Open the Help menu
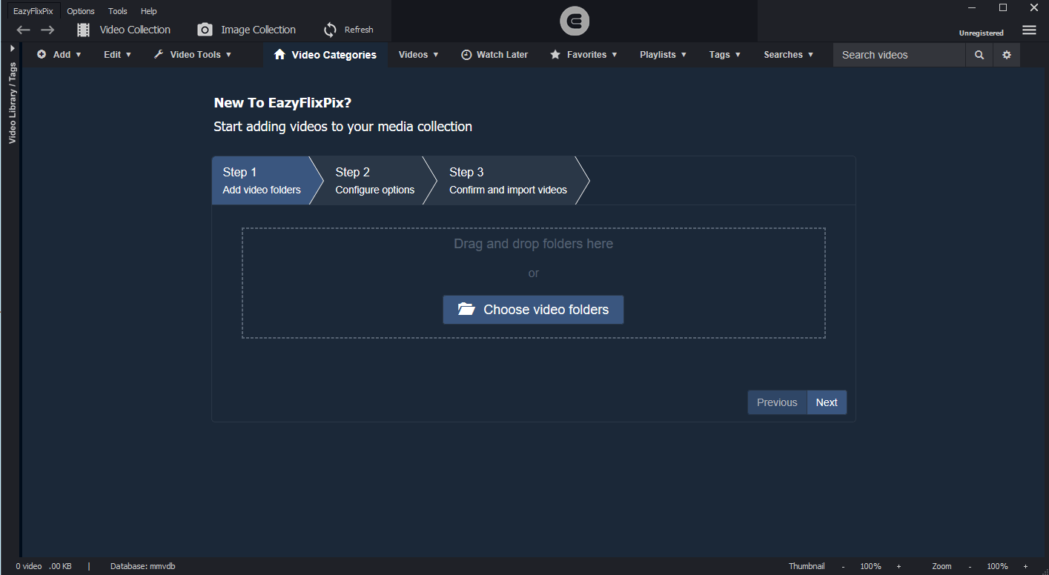 149,11
